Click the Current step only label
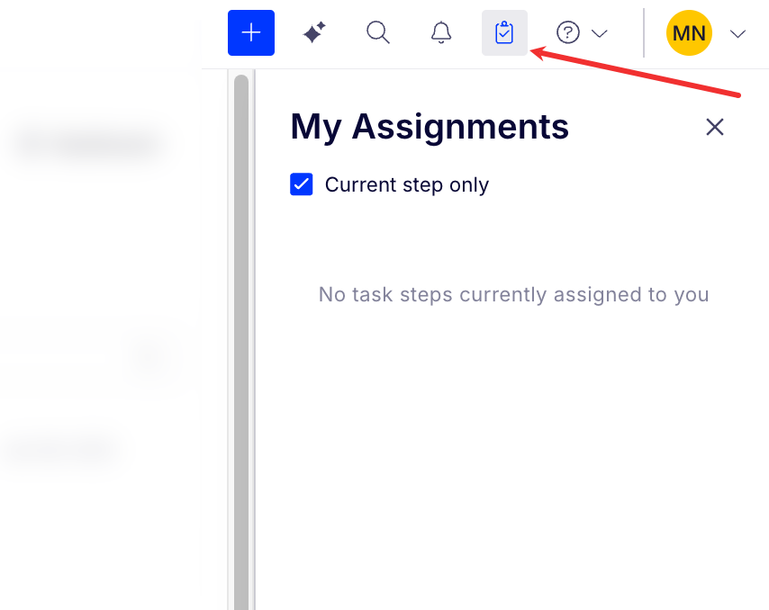 pos(407,185)
